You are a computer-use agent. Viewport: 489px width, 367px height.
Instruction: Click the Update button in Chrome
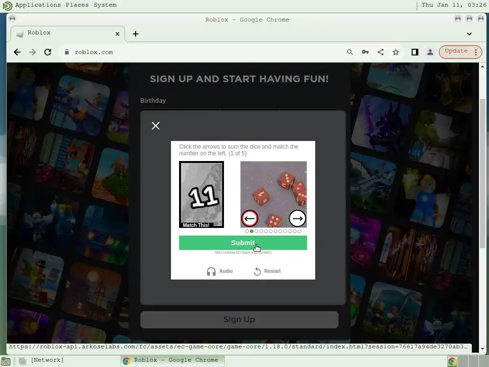click(x=456, y=51)
